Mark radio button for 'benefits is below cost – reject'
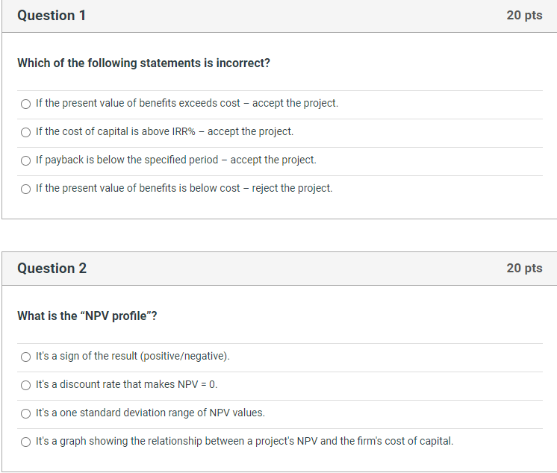The height and width of the screenshot is (473, 557). pos(26,189)
